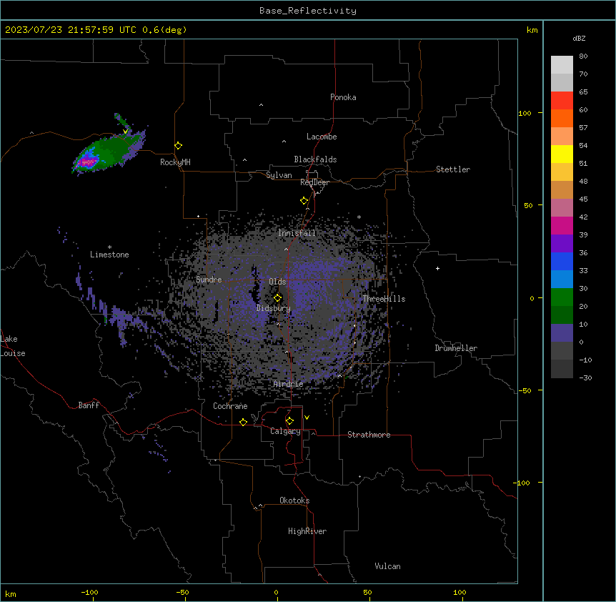Click the Blackfalds city label
The image size is (616, 602).
click(315, 159)
